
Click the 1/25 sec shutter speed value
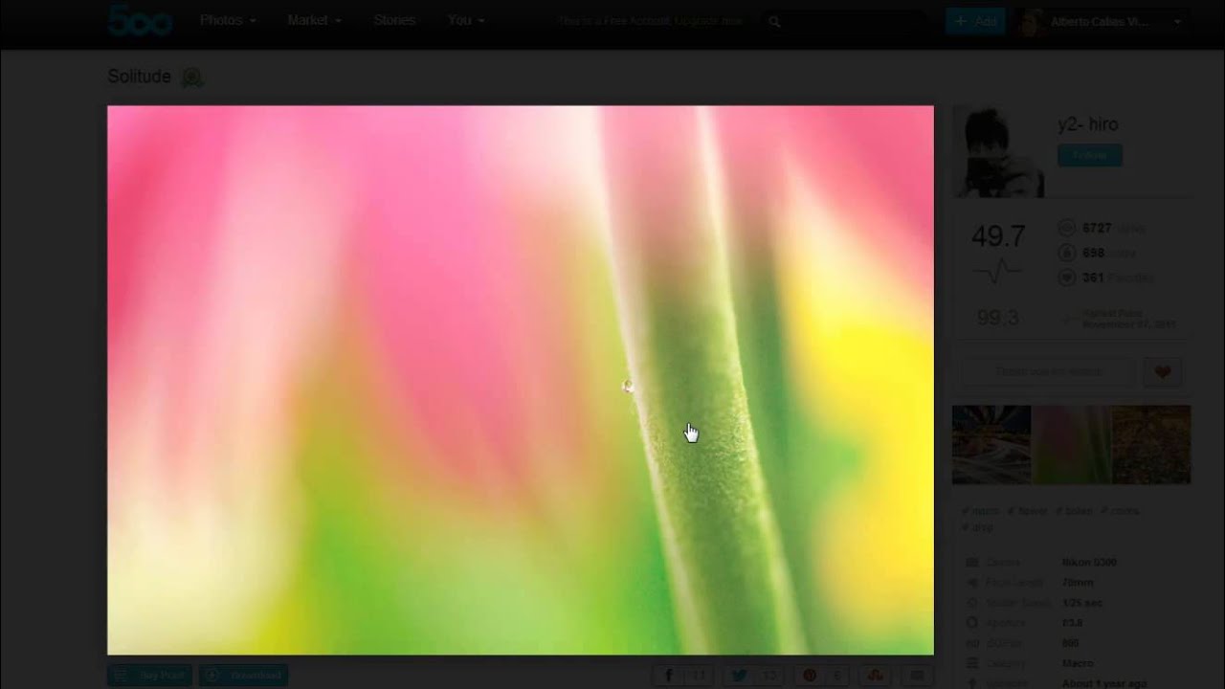(x=1081, y=603)
